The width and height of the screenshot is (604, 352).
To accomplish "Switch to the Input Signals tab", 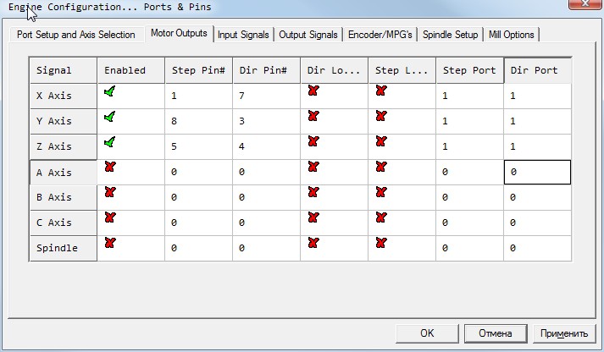I will pos(243,35).
